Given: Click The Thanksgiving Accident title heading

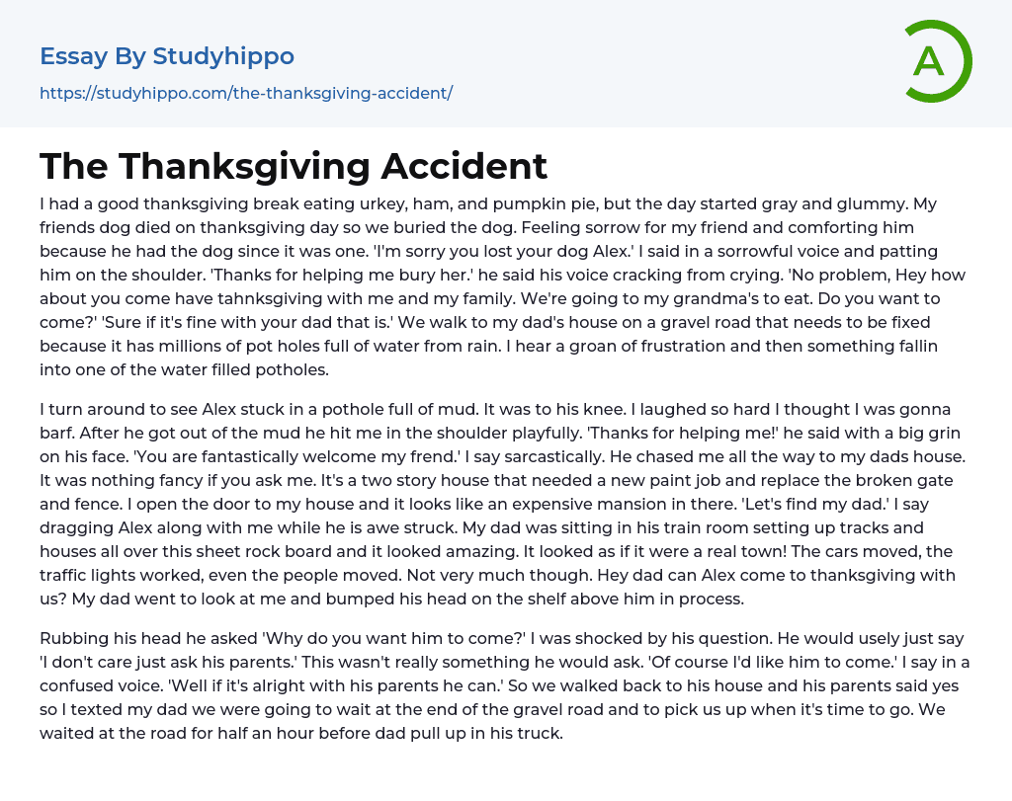Looking at the screenshot, I should (294, 166).
